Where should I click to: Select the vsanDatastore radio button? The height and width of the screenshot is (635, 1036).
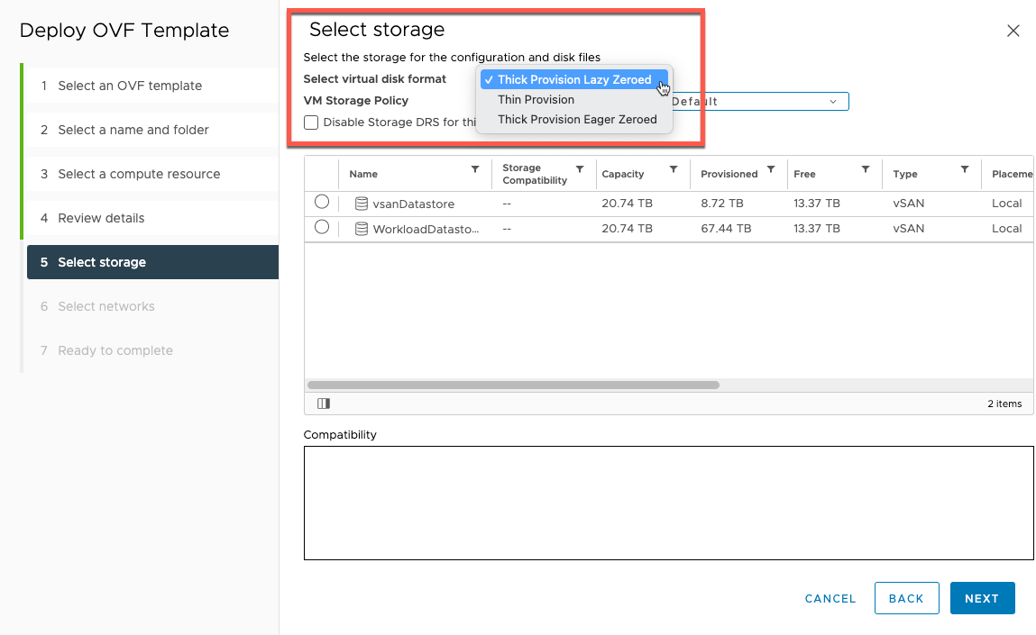point(322,202)
